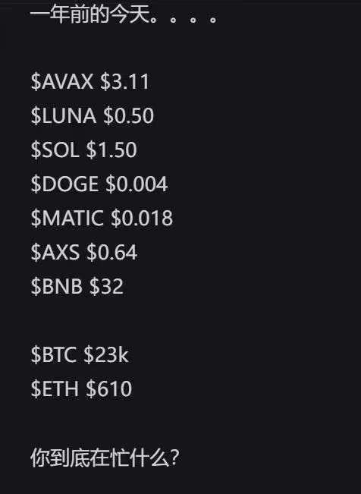This screenshot has height=494, width=361.
Task: Click the $BTC cashtag link
Action: 54,354
